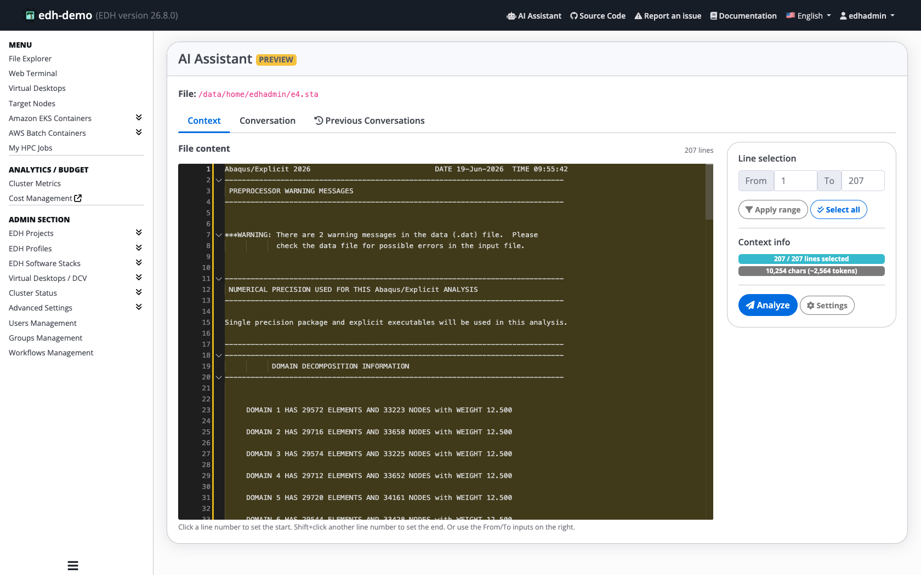921x575 pixels.
Task: Open Web Terminal from menu
Action: tap(33, 73)
